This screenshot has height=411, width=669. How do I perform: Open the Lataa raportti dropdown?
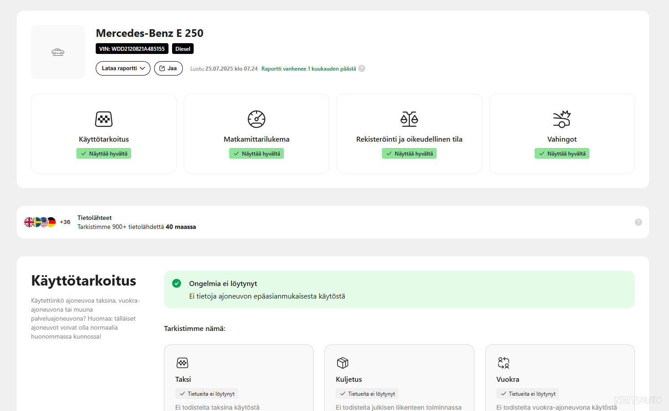123,68
